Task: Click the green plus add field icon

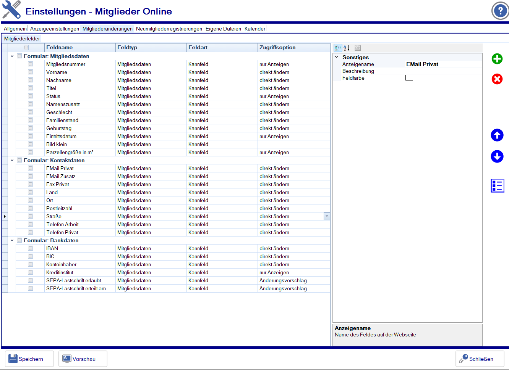Action: [x=497, y=59]
